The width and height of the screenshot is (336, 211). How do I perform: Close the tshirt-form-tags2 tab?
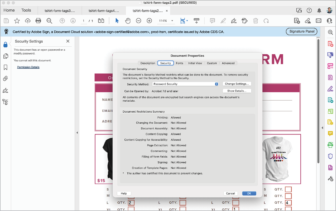[x=167, y=11]
